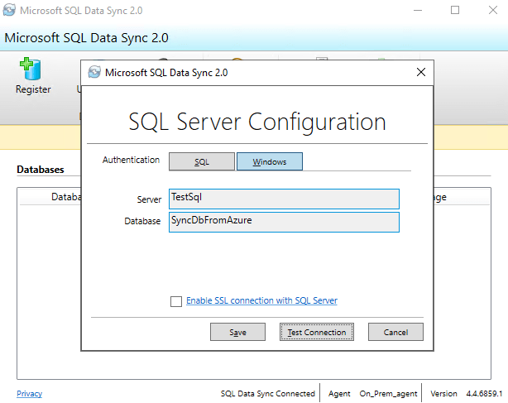
Task: Close the main Data Sync window
Action: [x=493, y=10]
